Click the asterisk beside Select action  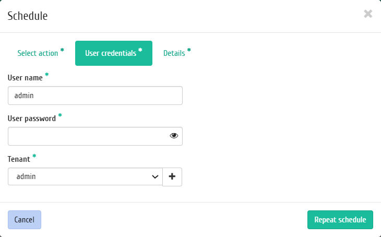point(62,50)
